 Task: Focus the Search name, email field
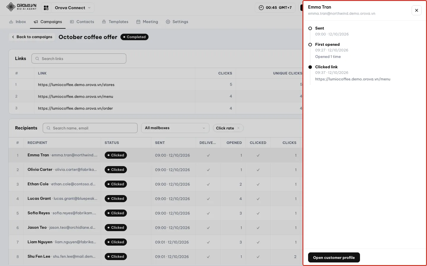[x=90, y=128]
